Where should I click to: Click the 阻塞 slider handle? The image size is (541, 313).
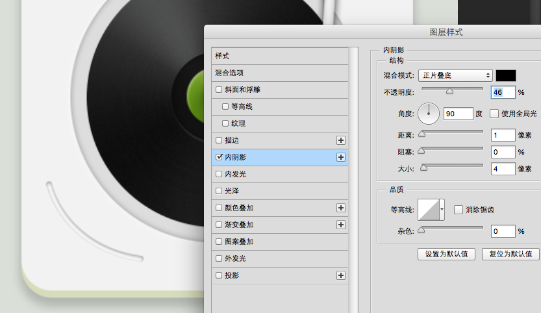pyautogui.click(x=421, y=151)
